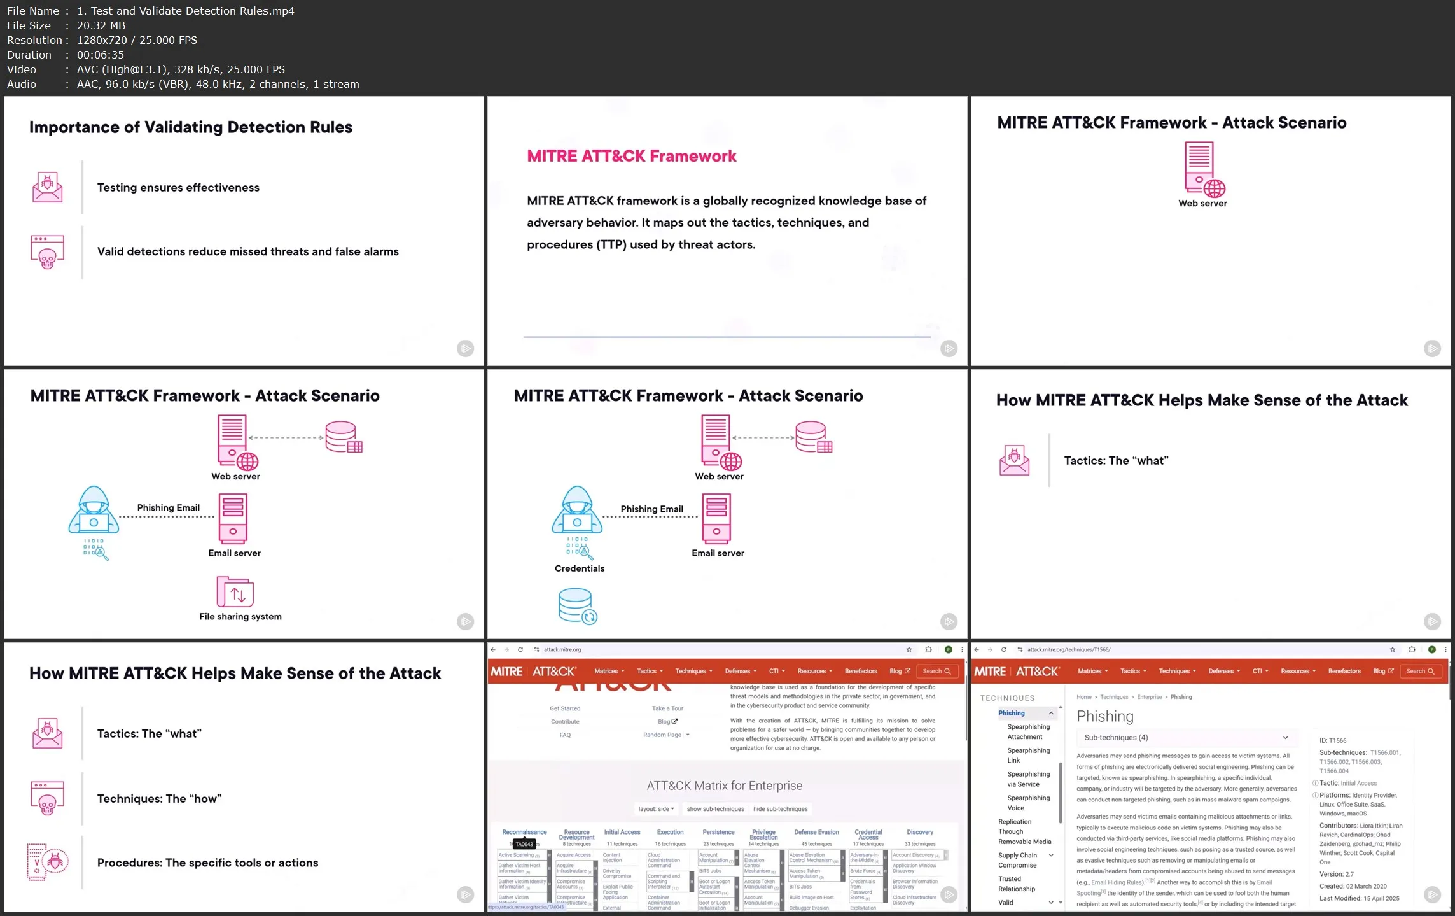This screenshot has width=1455, height=916.
Task: Click bug document icon beside Procedures: The specific tools
Action: coord(48,862)
